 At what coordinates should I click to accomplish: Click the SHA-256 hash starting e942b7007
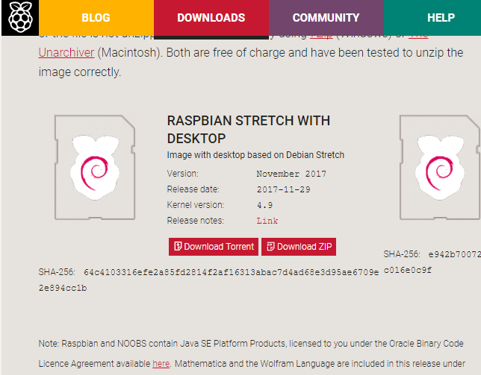pyautogui.click(x=432, y=262)
